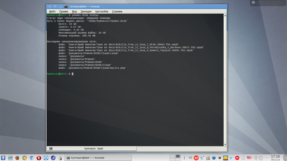Click the terminal scrollbar up arrow

tap(225, 15)
